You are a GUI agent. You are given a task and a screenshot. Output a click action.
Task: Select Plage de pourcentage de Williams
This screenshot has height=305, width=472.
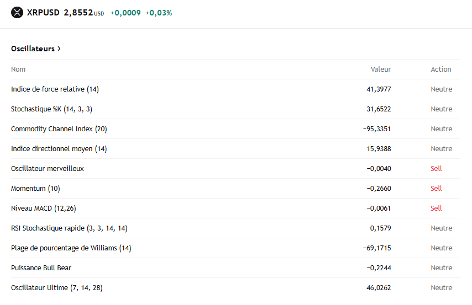click(71, 248)
